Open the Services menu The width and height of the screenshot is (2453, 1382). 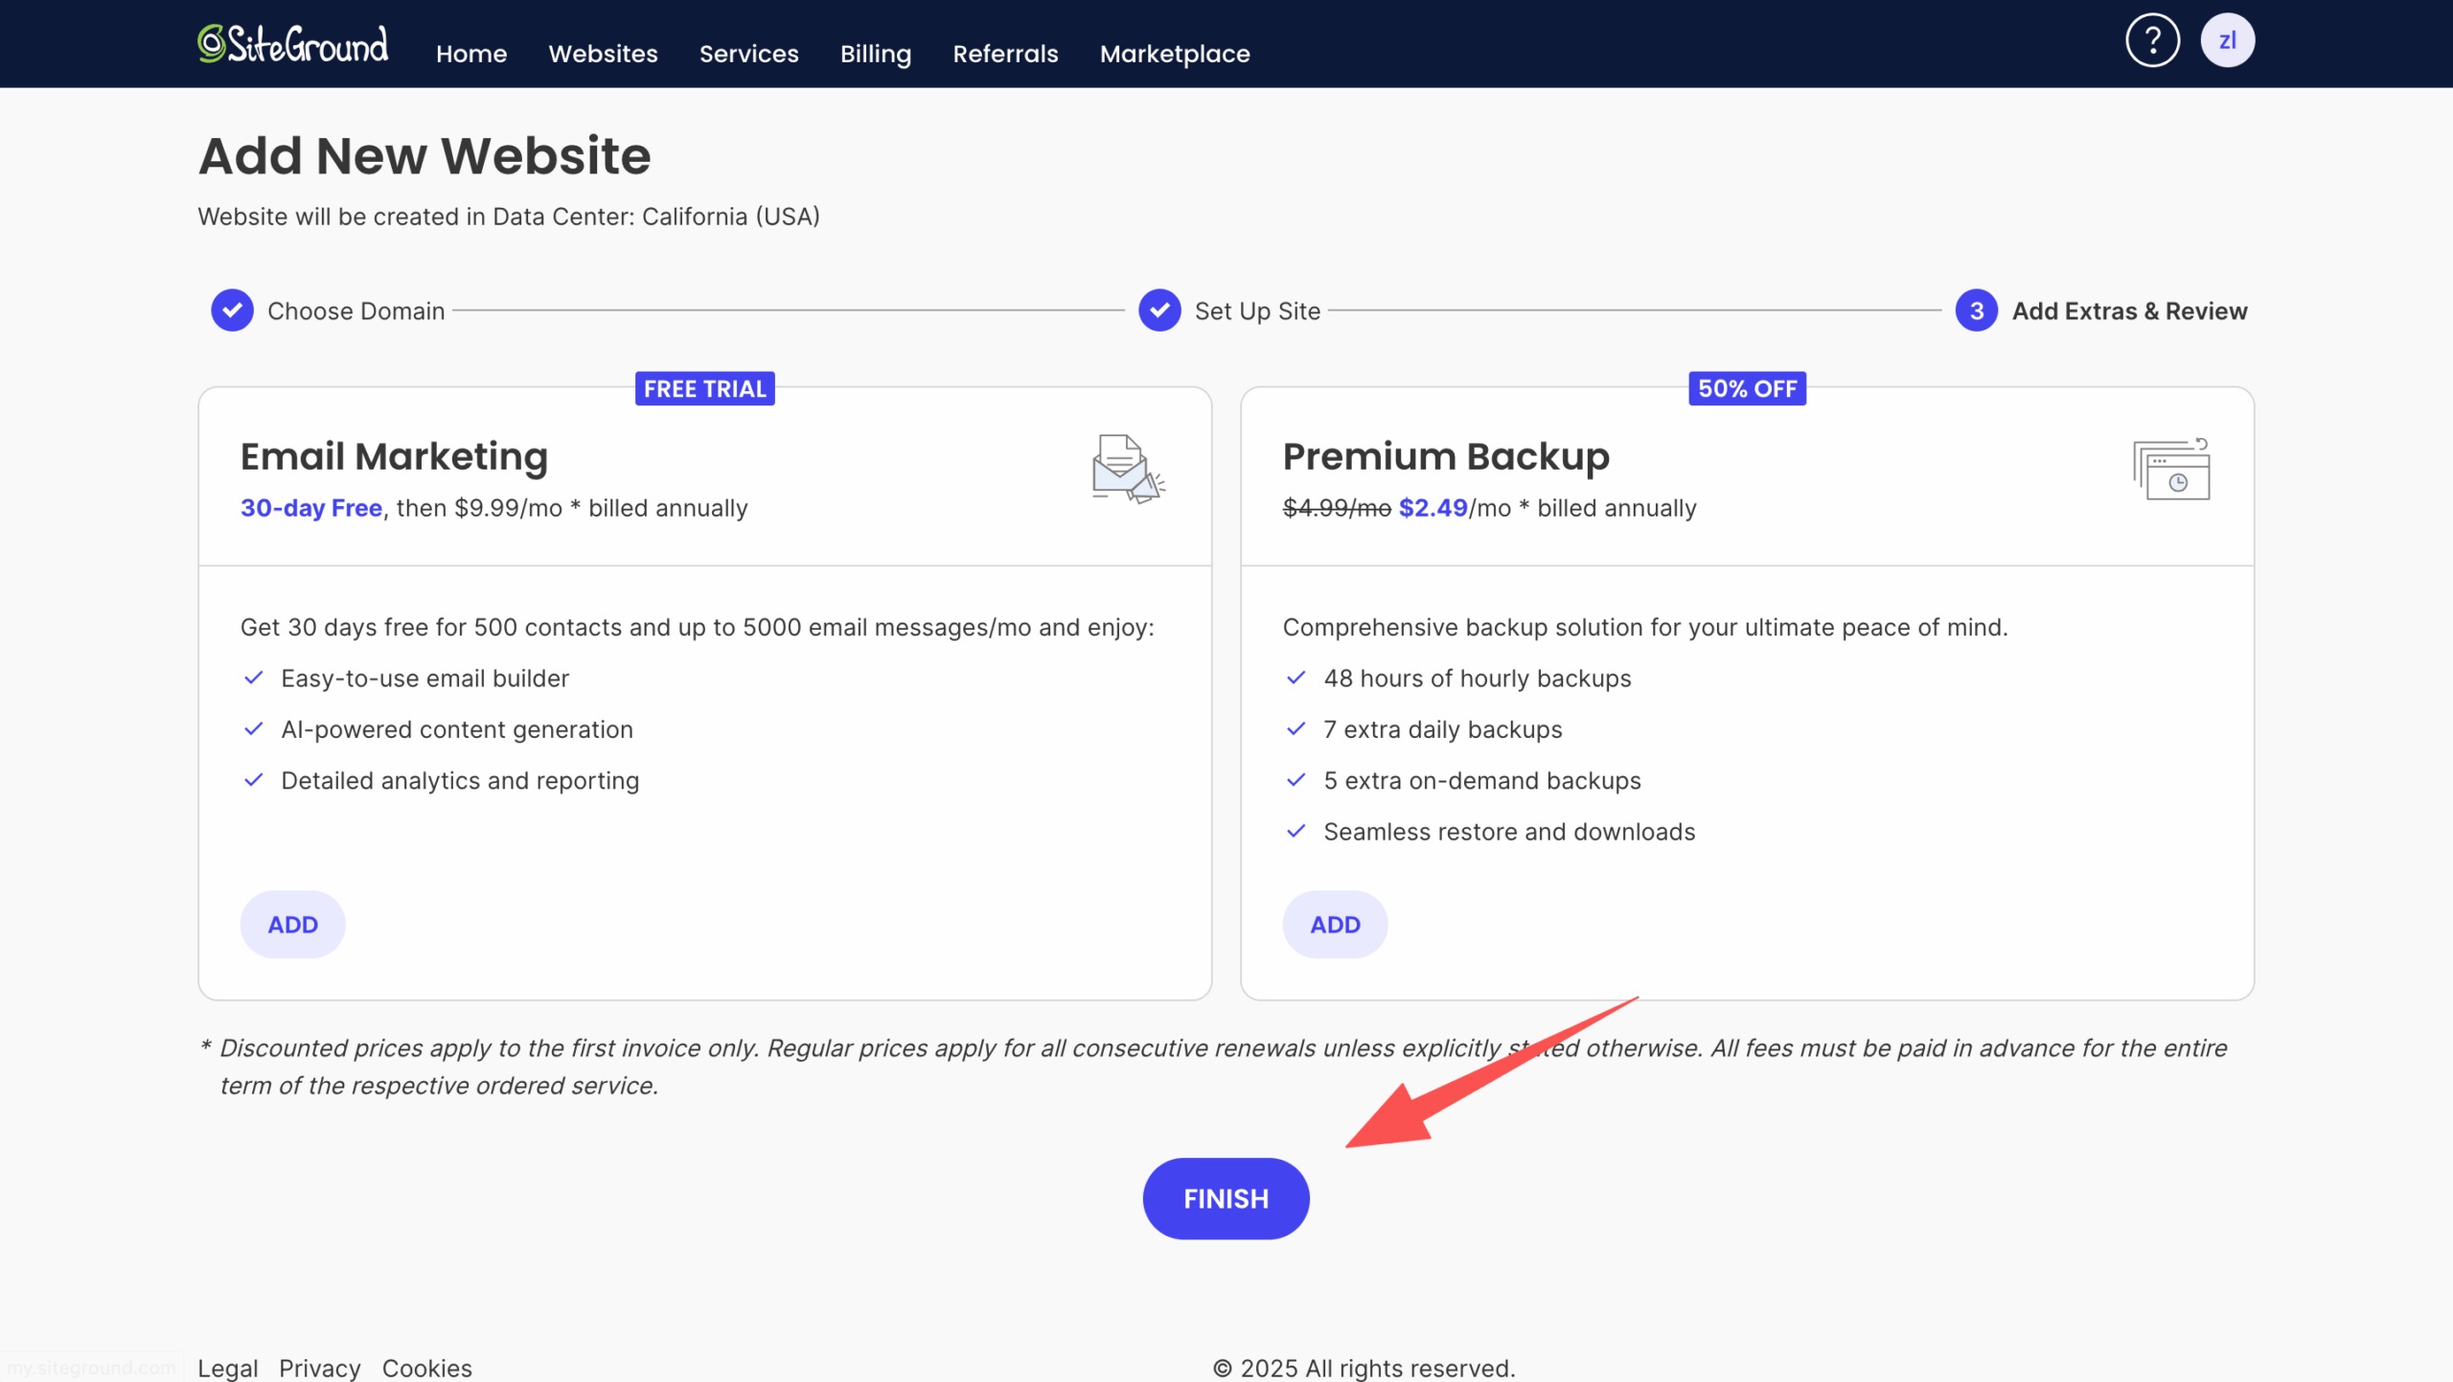click(748, 54)
